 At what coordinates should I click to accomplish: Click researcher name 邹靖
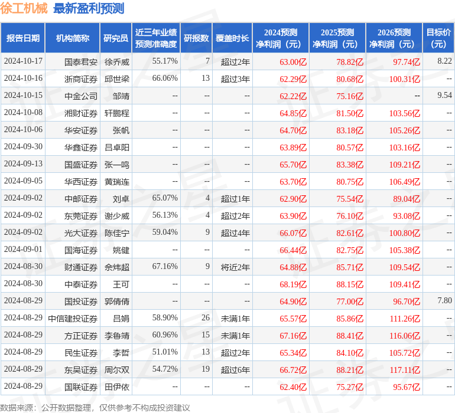(121, 96)
